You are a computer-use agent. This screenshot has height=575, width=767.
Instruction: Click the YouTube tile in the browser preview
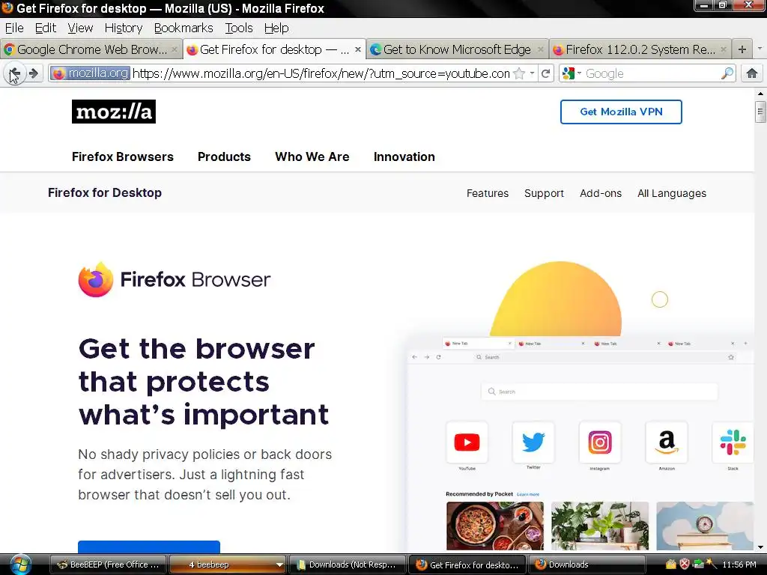467,442
